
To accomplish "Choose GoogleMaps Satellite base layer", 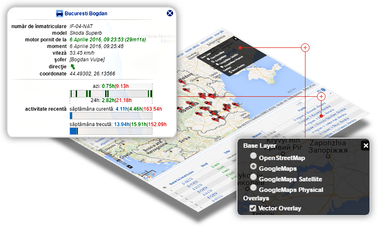I will (253, 178).
